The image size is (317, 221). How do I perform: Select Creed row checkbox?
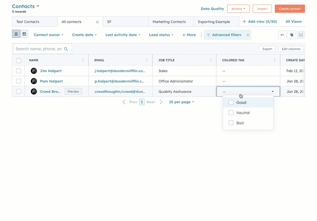pyautogui.click(x=19, y=92)
